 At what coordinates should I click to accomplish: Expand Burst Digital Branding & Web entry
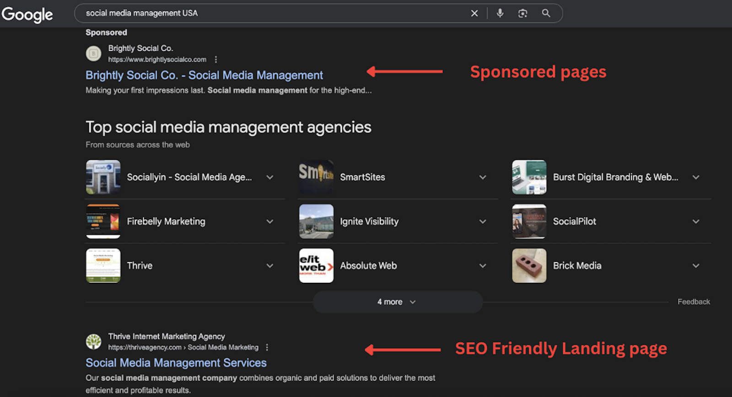(696, 177)
